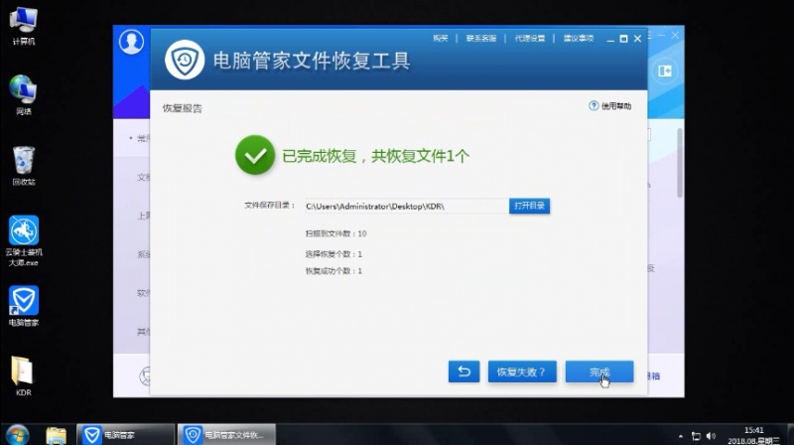794x445 pixels.
Task: Open the Windows Start menu
Action: (18, 435)
